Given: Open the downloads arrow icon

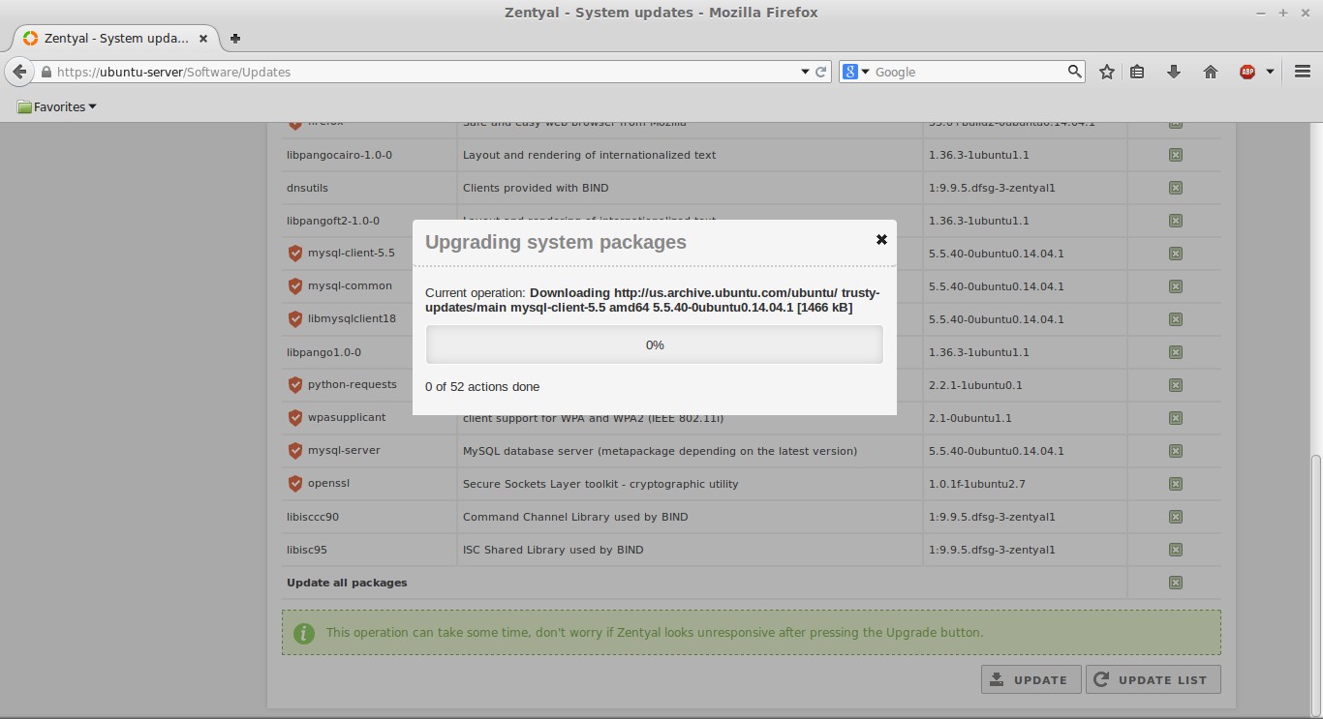Looking at the screenshot, I should coord(1174,72).
